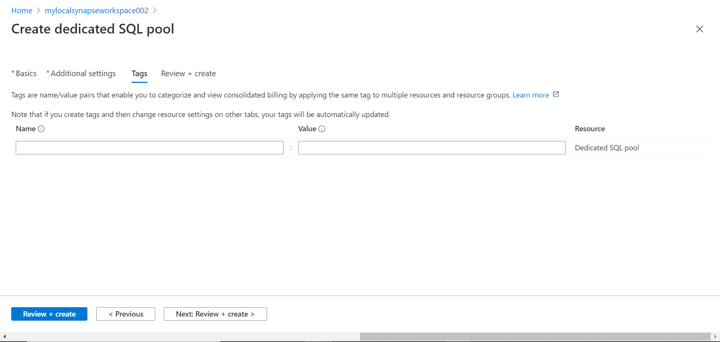
Task: Click the horizontal scrollbar thumb
Action: [535, 337]
